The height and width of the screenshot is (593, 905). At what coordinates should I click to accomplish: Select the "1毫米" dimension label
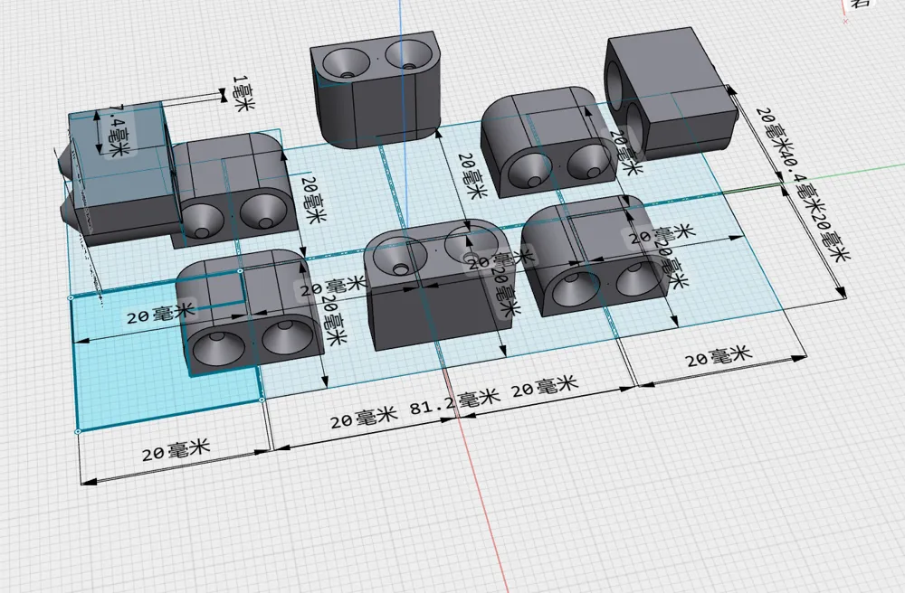[x=243, y=93]
